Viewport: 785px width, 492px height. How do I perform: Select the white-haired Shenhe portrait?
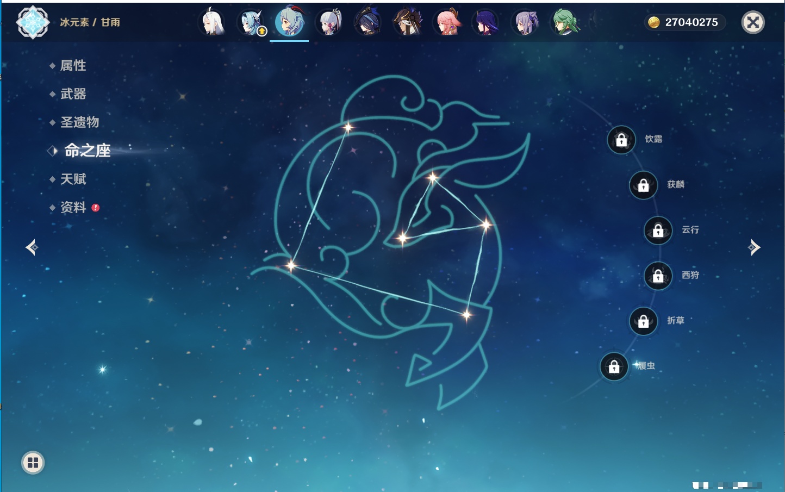click(211, 22)
